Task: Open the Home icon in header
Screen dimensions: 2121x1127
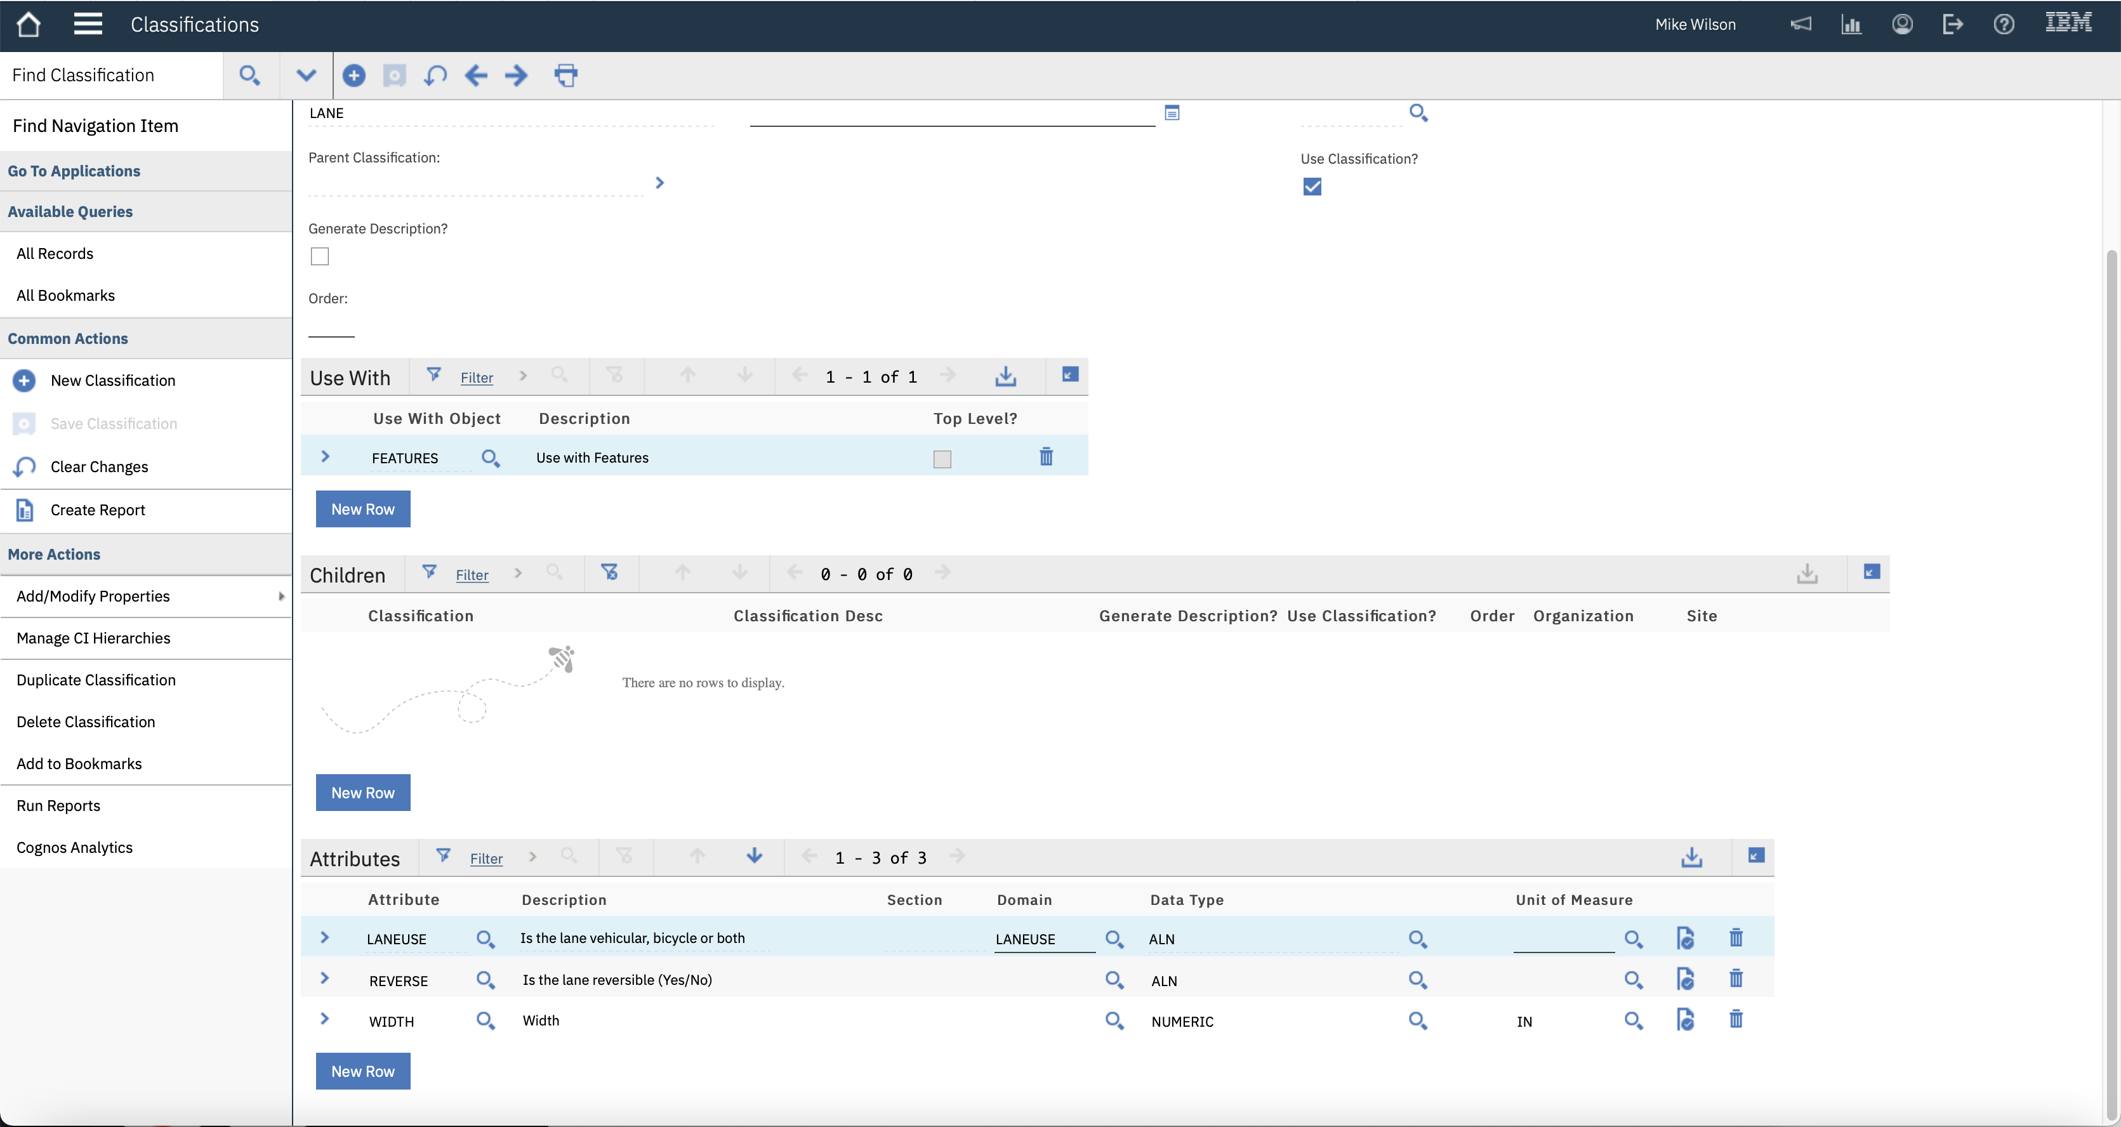Action: 29,25
